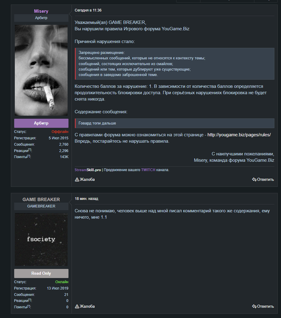Click the reply arrow icon in Misery's post
This screenshot has height=318, width=281.
254,180
